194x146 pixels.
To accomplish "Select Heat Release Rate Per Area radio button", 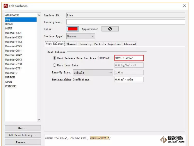I will click(x=55, y=58).
